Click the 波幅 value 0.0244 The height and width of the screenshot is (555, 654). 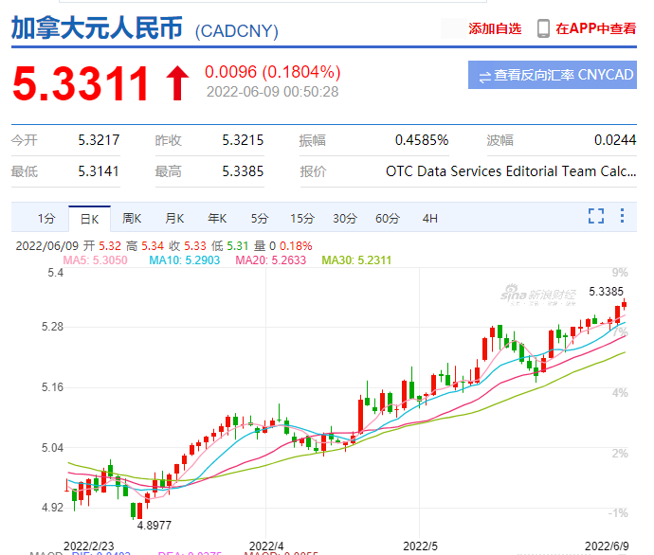(615, 140)
